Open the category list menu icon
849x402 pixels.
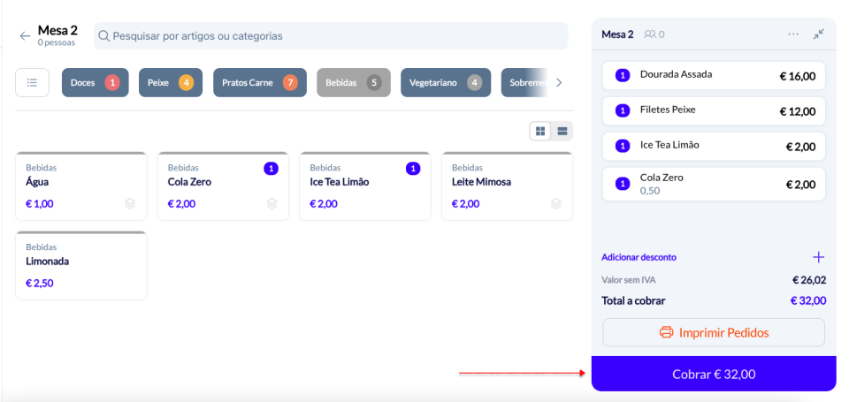click(32, 82)
